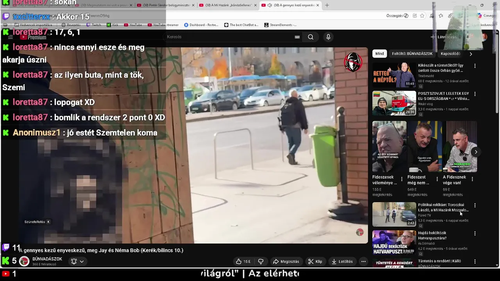Open more actions three-dot menu under video
Image resolution: width=500 pixels, height=281 pixels.
363,261
